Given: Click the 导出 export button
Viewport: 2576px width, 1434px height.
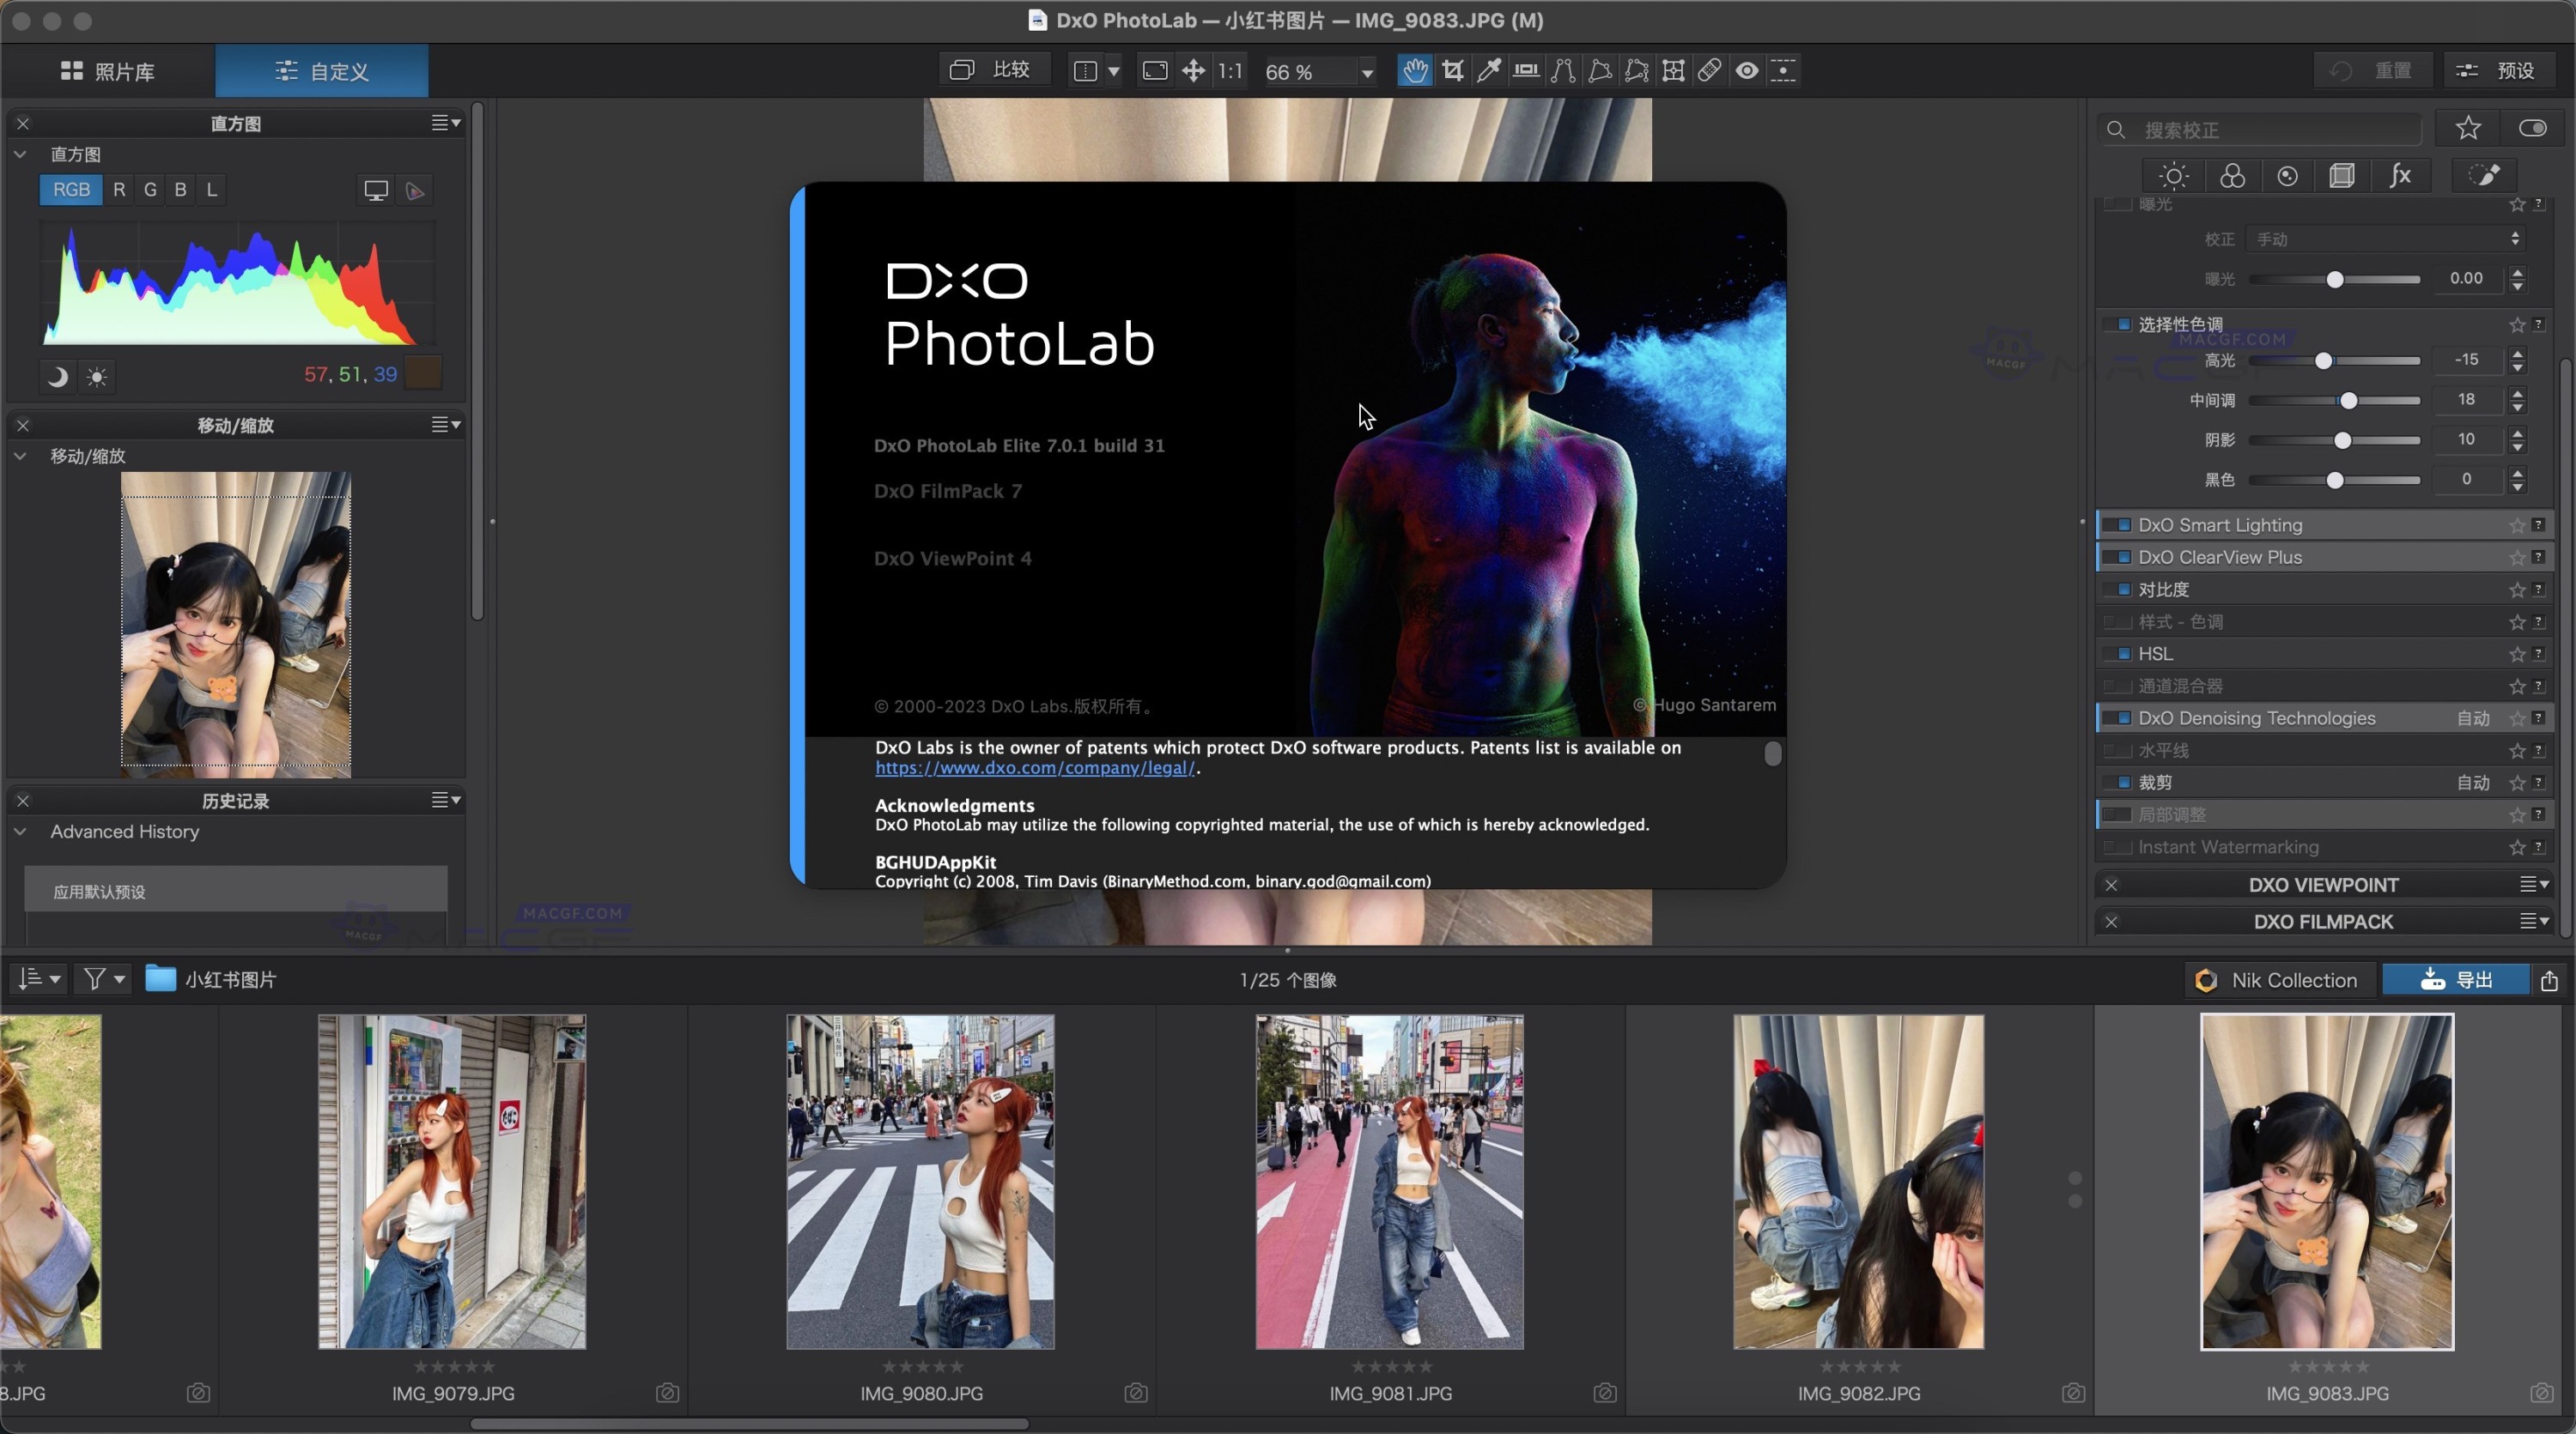Looking at the screenshot, I should tap(2455, 980).
